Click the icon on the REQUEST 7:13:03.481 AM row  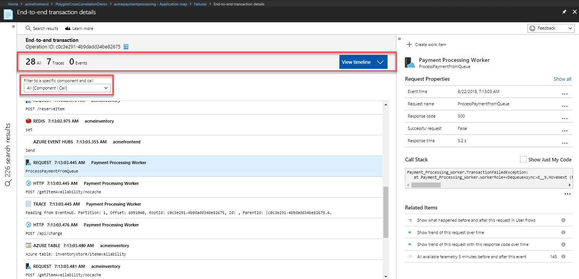pos(28,266)
